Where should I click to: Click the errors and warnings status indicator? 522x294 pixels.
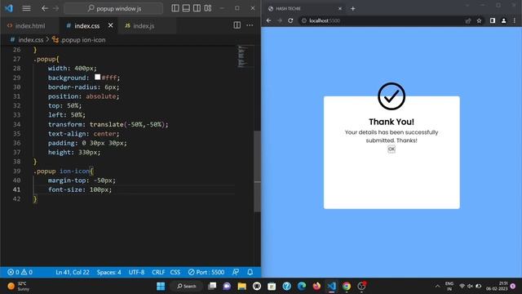click(20, 272)
